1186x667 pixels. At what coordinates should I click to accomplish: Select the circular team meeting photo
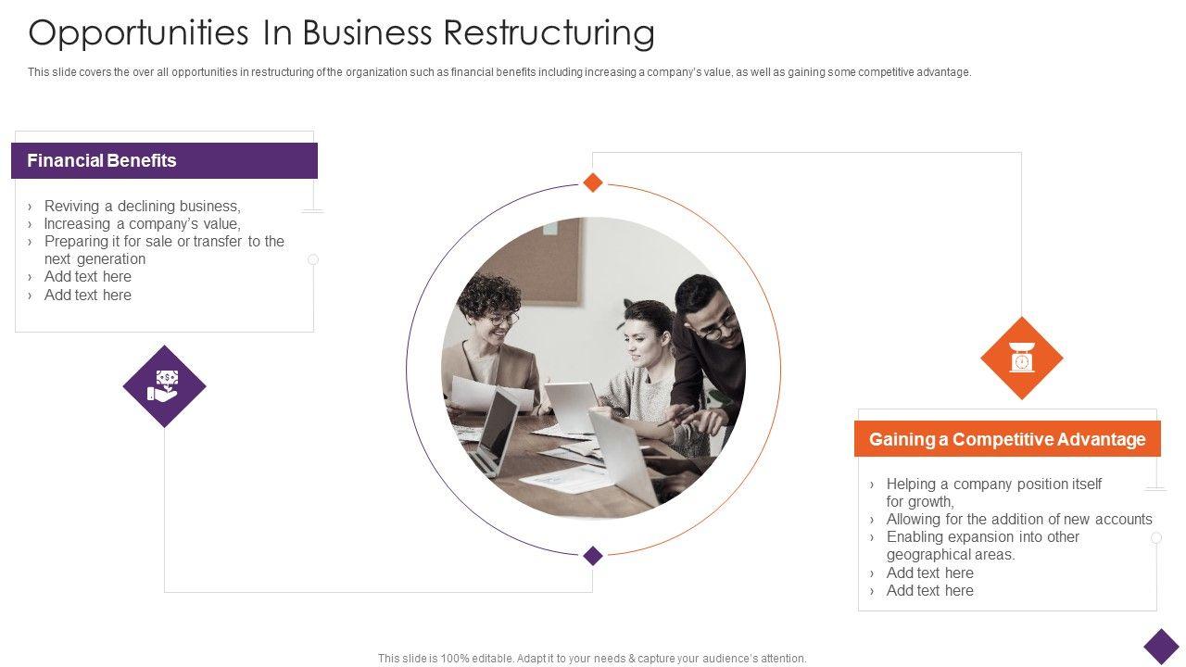click(x=593, y=369)
